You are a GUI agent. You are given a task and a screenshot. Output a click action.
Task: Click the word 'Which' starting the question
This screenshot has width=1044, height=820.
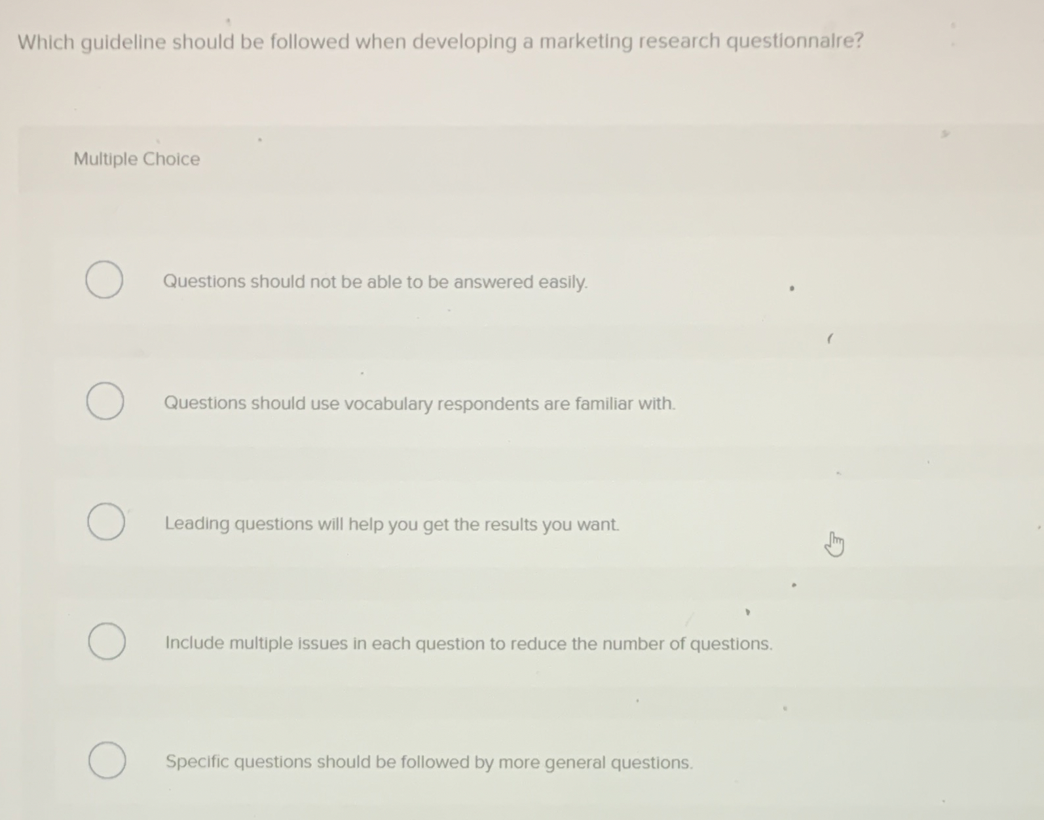point(46,43)
